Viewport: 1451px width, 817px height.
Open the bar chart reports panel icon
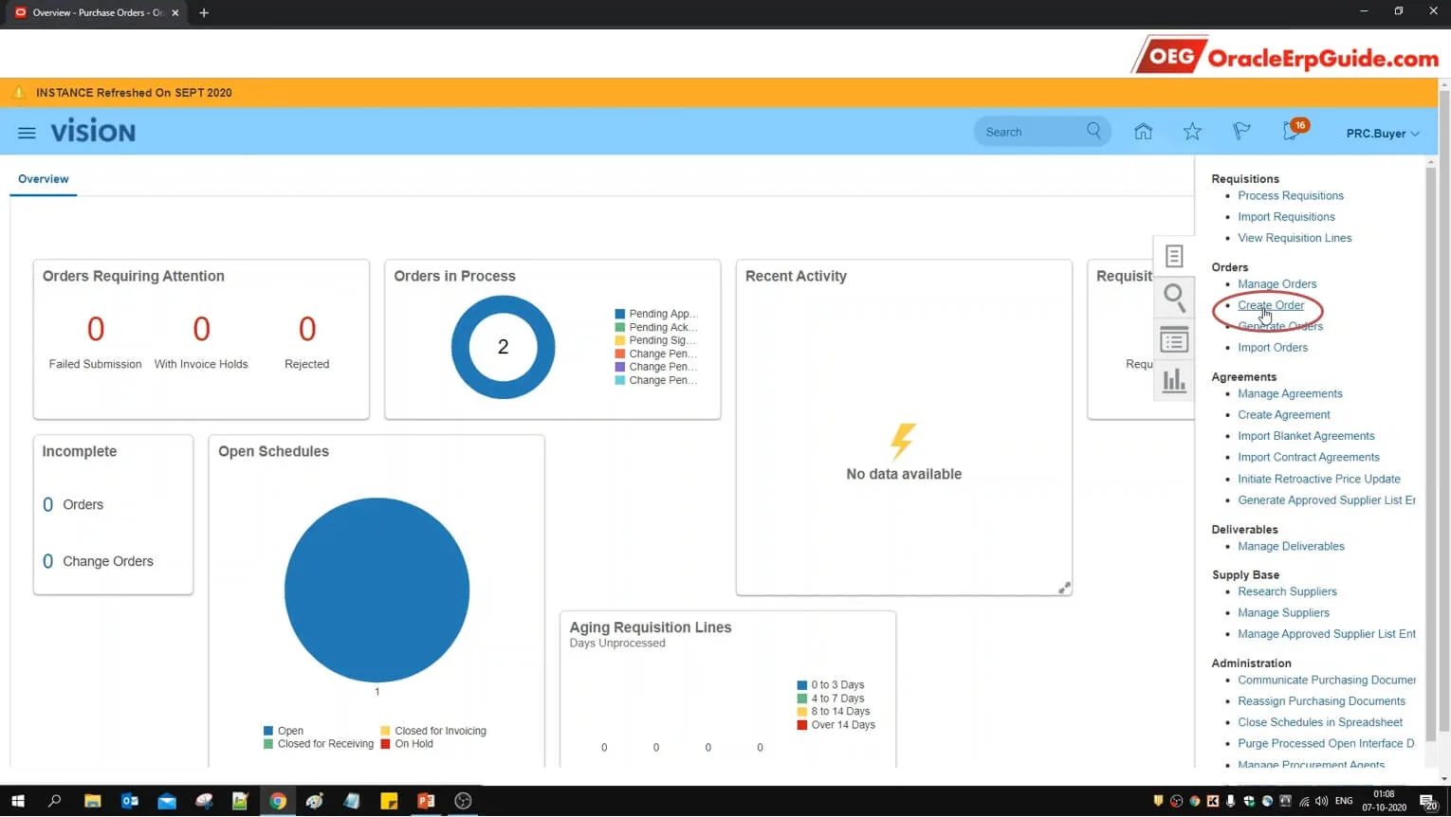coord(1174,380)
